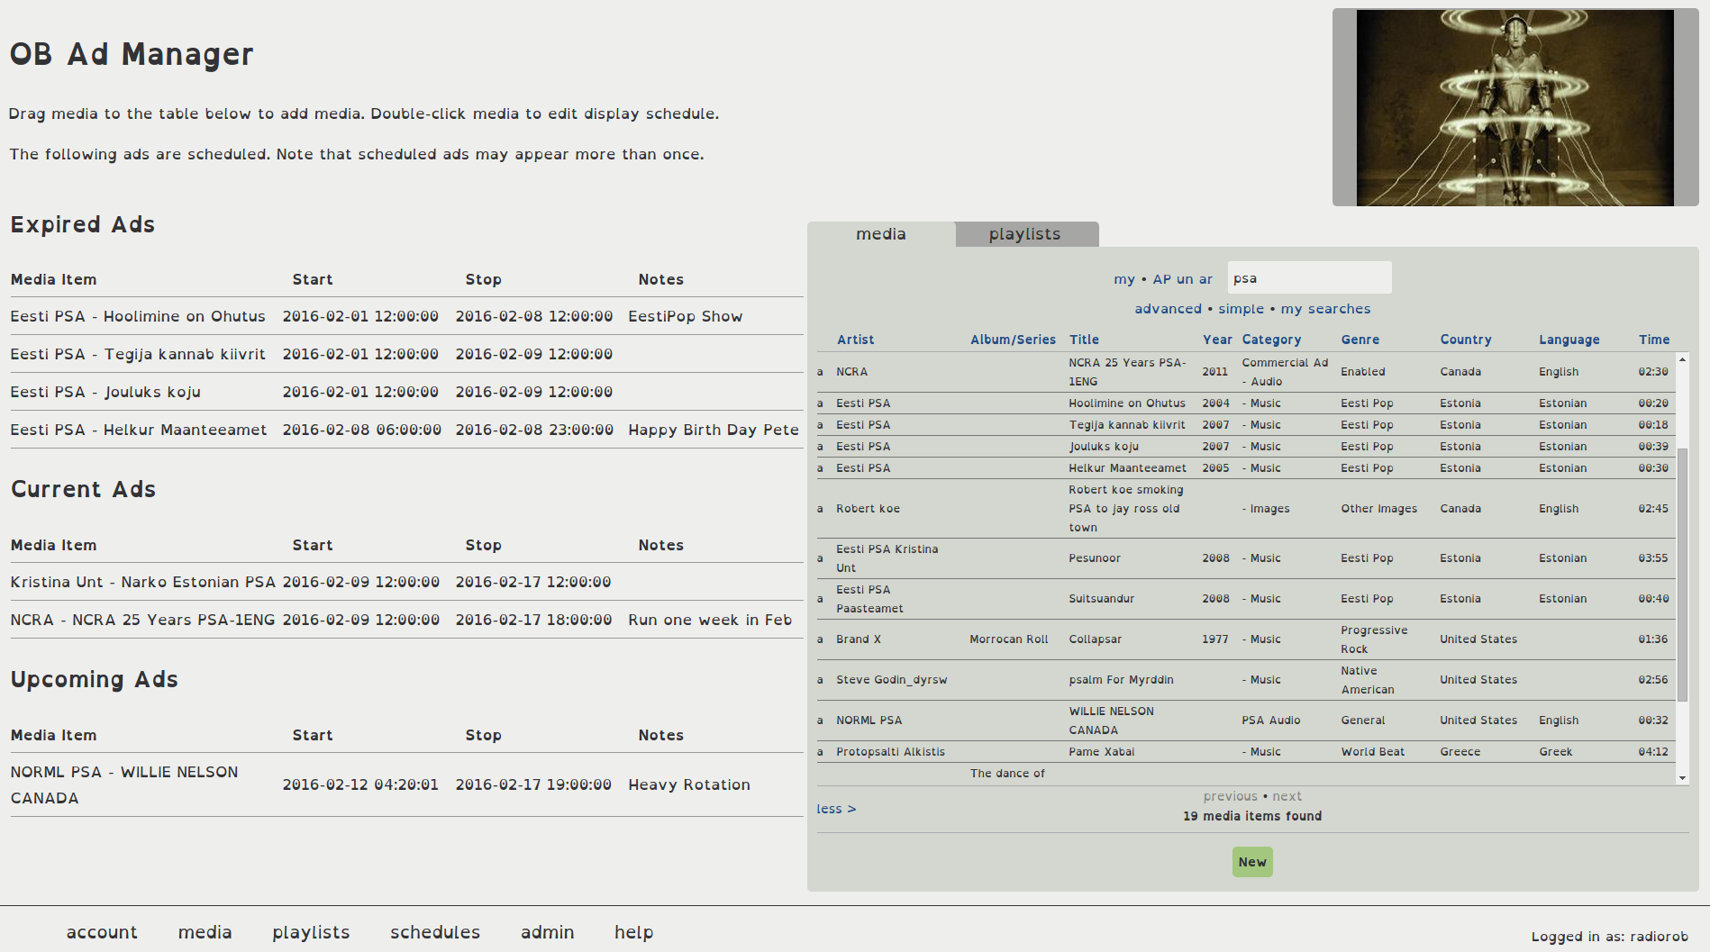Open the media menu in footer
This screenshot has width=1710, height=952.
pos(205,932)
